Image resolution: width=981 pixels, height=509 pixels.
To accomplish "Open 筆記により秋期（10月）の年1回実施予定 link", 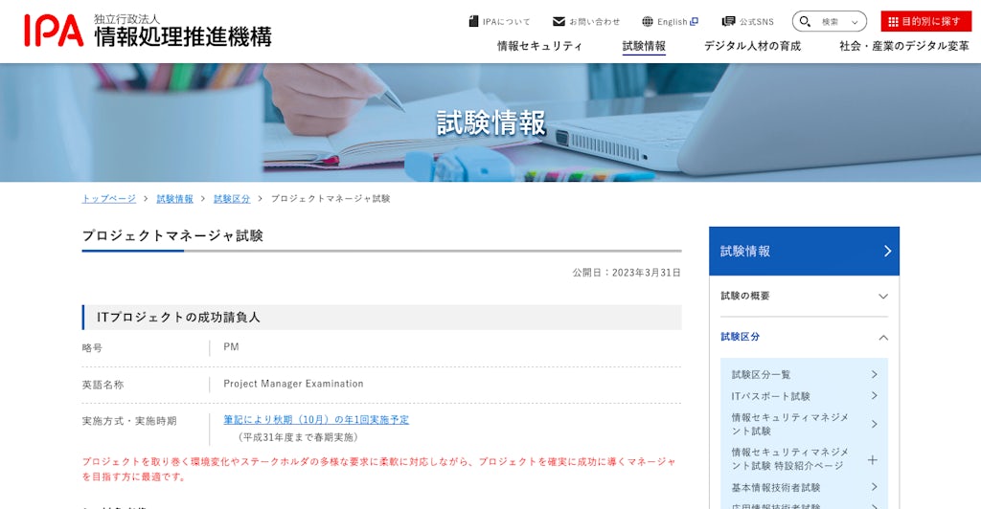I will coord(316,420).
